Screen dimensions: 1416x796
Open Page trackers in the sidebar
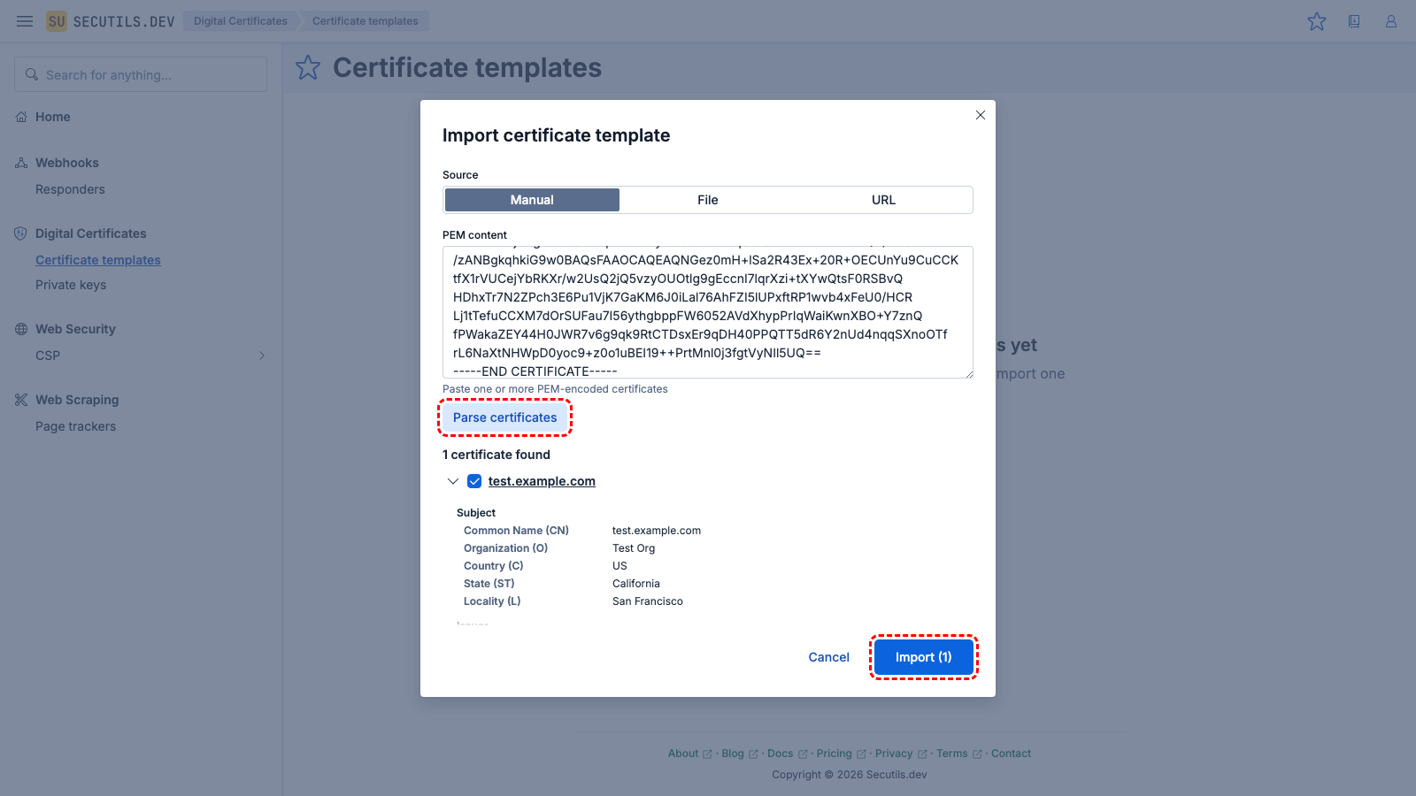(x=76, y=426)
